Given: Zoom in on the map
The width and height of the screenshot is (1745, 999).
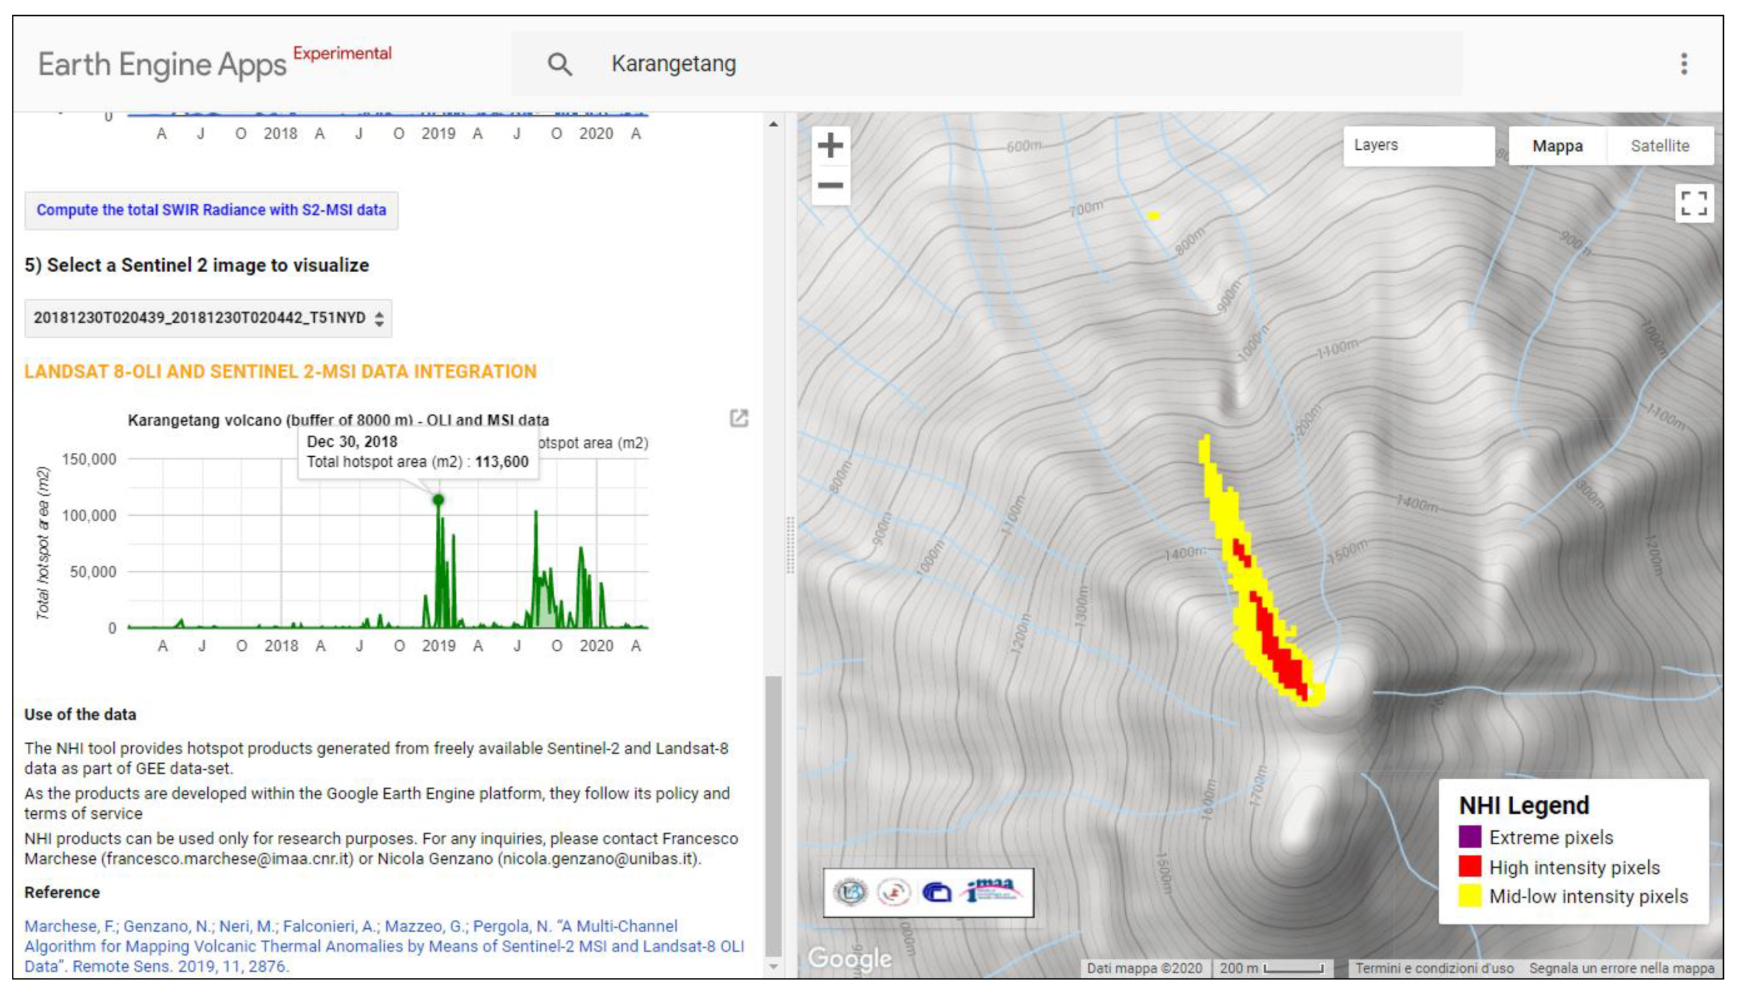Looking at the screenshot, I should [830, 146].
